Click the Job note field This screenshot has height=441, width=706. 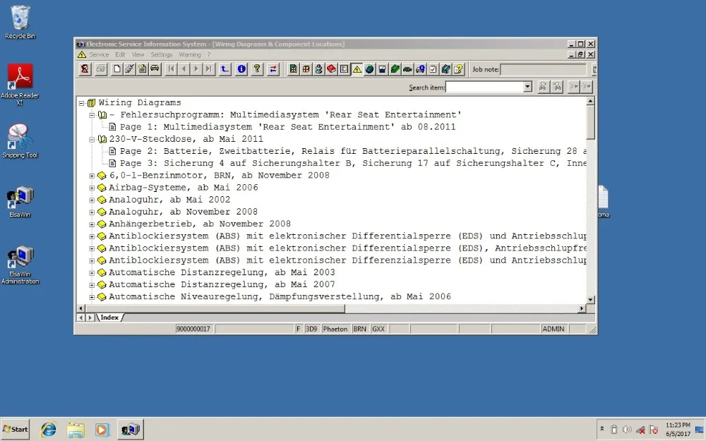tap(543, 69)
